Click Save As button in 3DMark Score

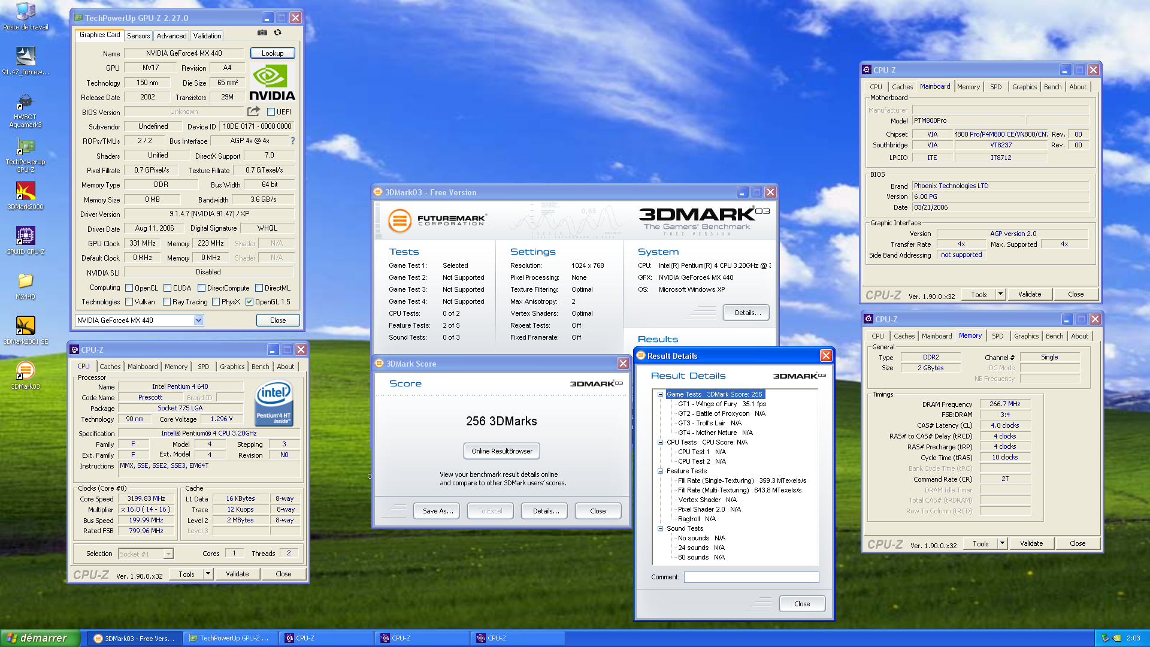[x=437, y=511]
